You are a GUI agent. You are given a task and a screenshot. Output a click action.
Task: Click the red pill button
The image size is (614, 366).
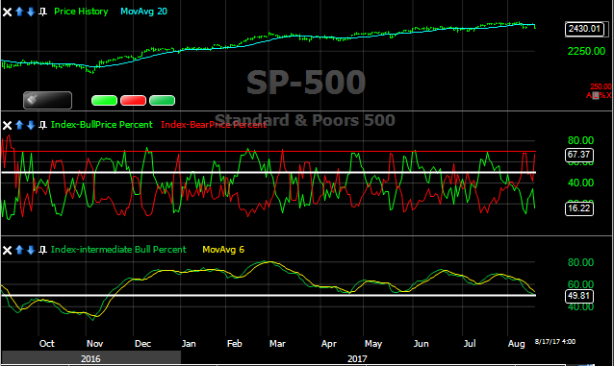click(133, 101)
